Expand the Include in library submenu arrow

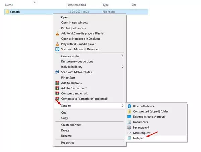pyautogui.click(x=122, y=67)
